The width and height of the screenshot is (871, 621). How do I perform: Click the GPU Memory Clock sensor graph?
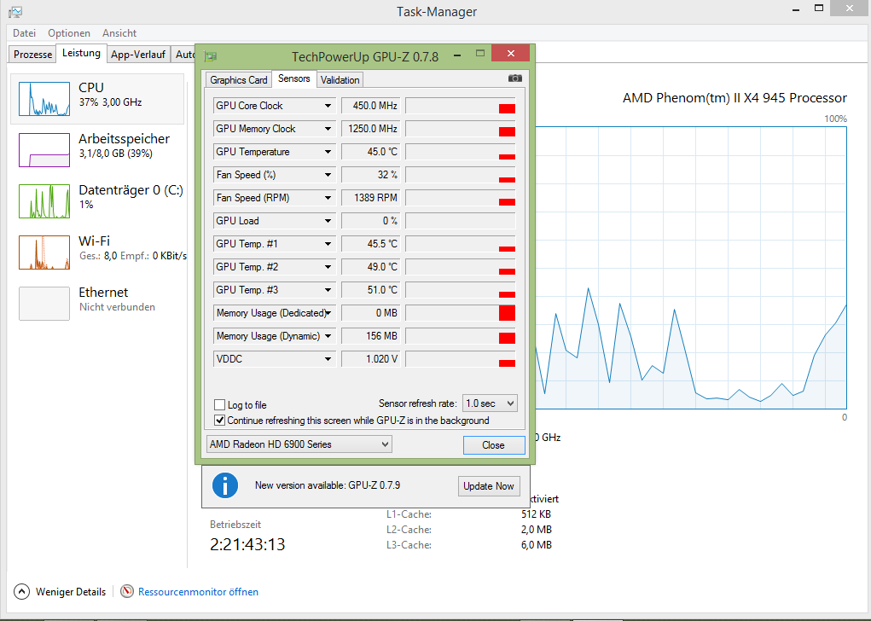pyautogui.click(x=461, y=129)
